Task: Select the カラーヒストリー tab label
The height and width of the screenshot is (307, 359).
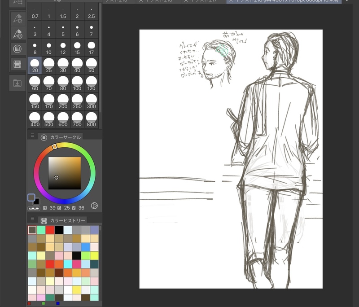Action: (68, 220)
